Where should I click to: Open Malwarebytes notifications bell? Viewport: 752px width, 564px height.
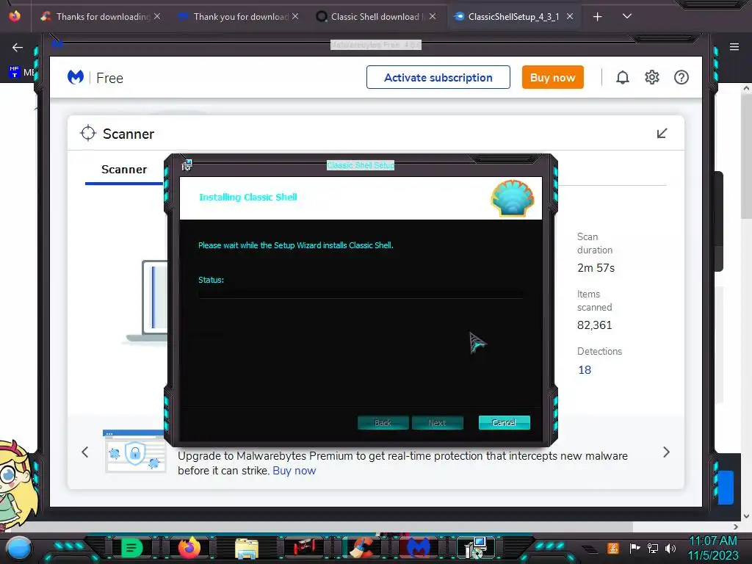click(x=622, y=77)
